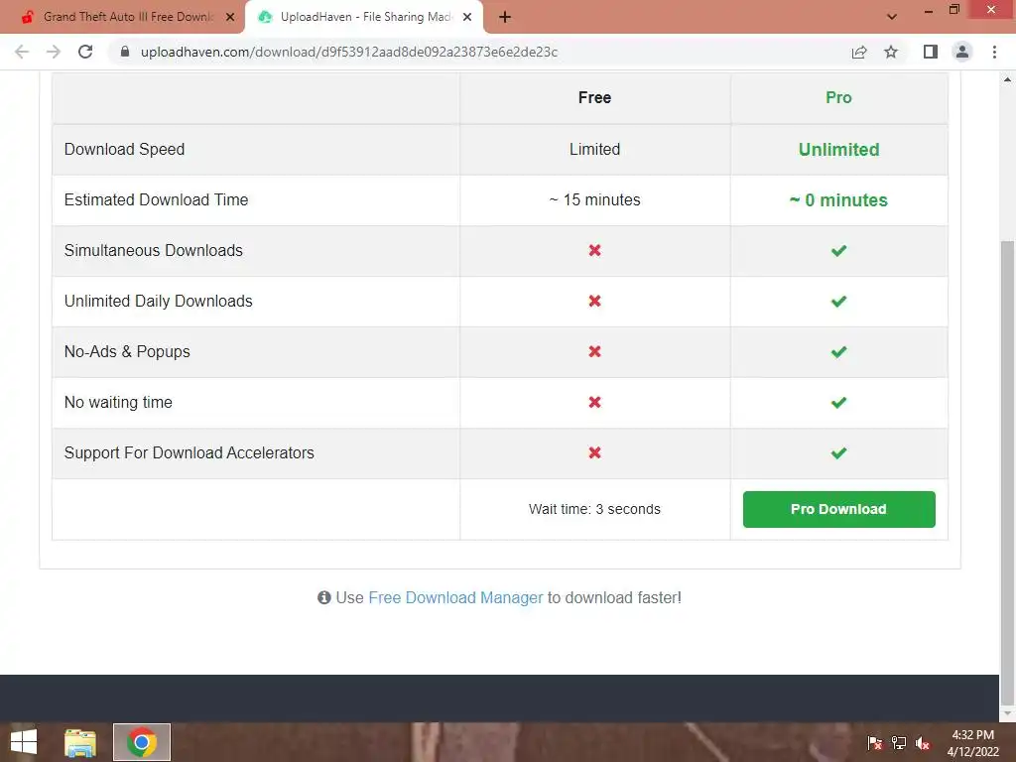Image resolution: width=1016 pixels, height=762 pixels.
Task: Click the scrollbar up arrow
Action: 1007,79
